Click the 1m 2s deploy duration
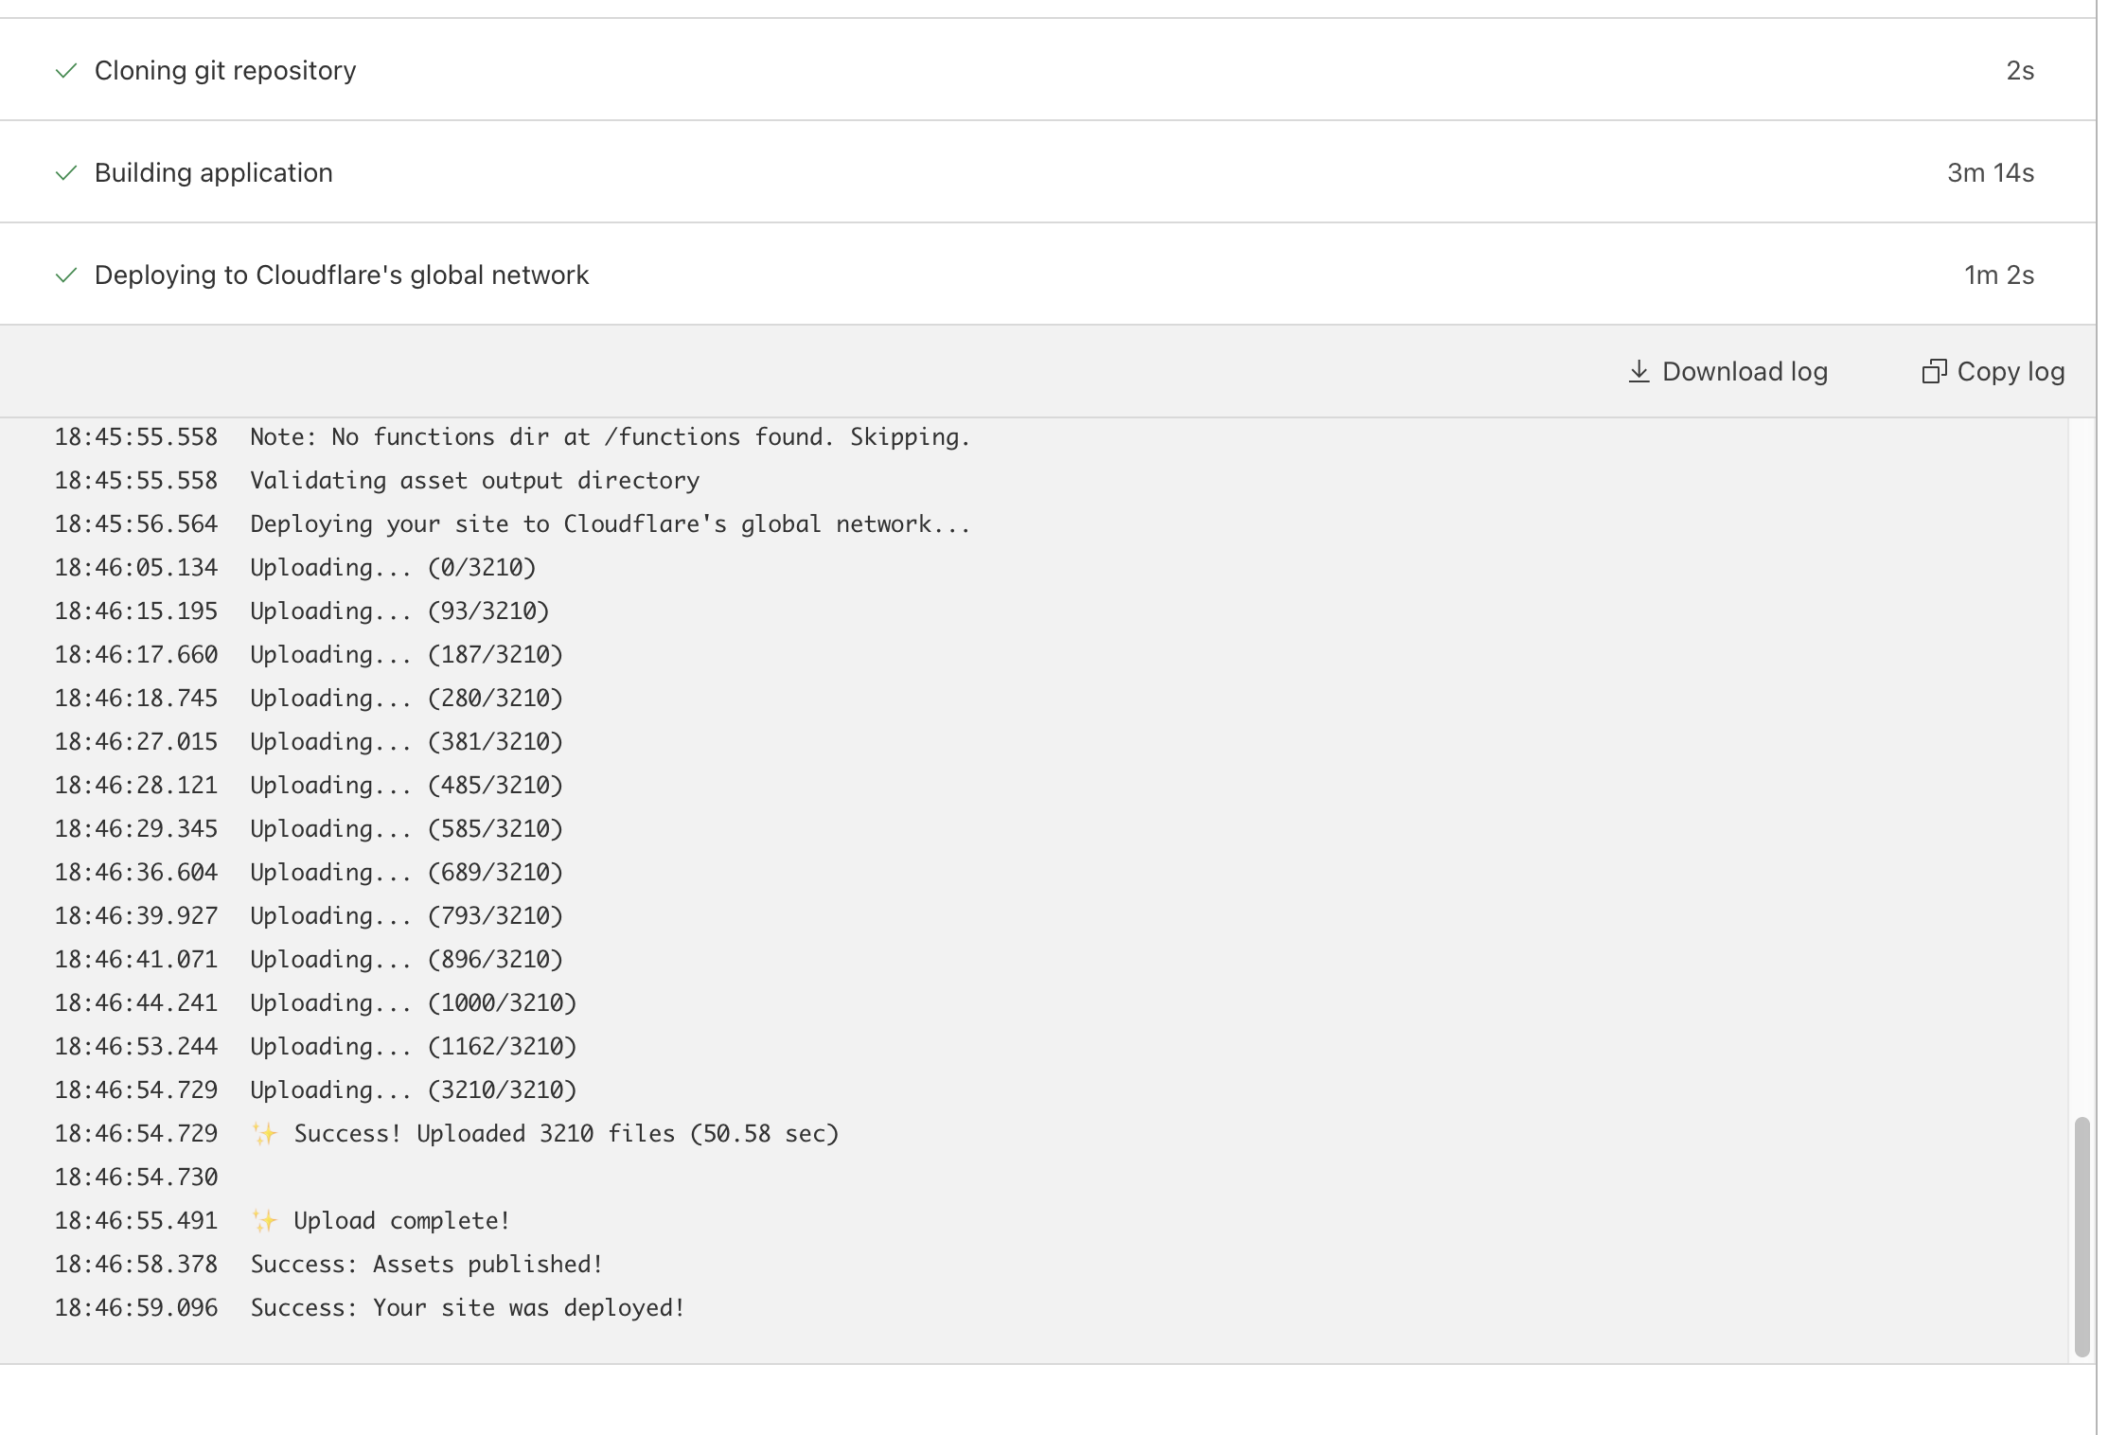The image size is (2126, 1435). (x=1998, y=275)
